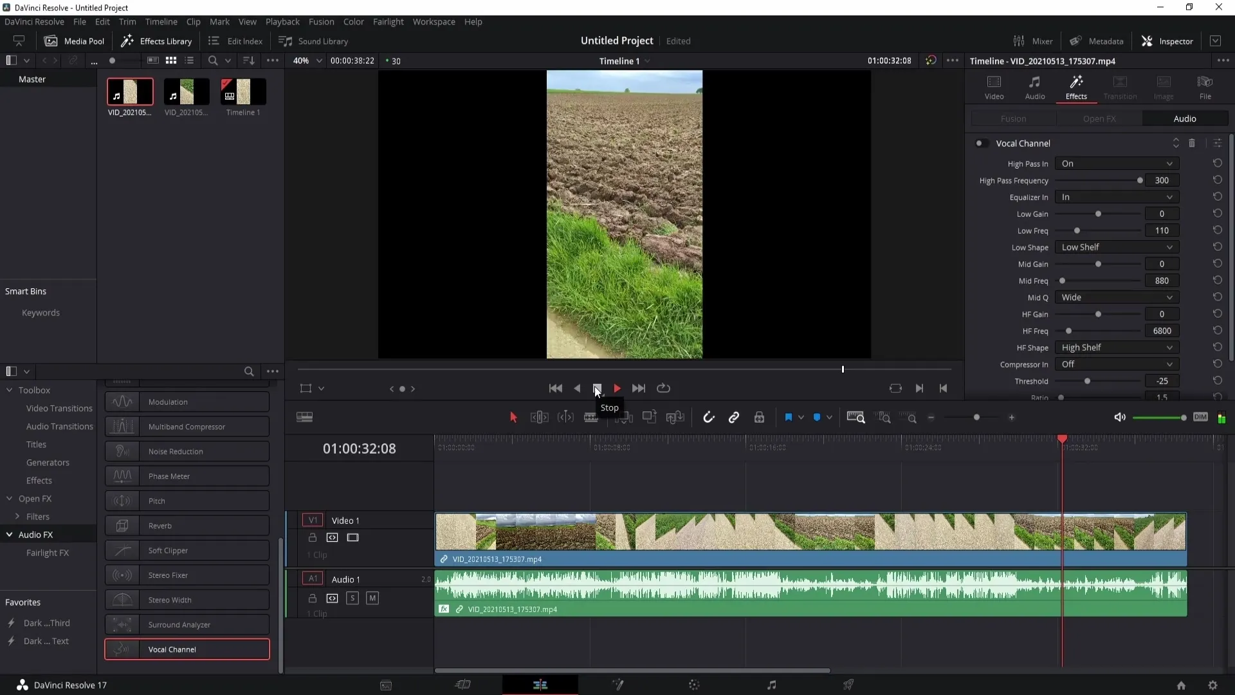Drag the Threshold slider value
The image size is (1235, 695).
point(1086,381)
